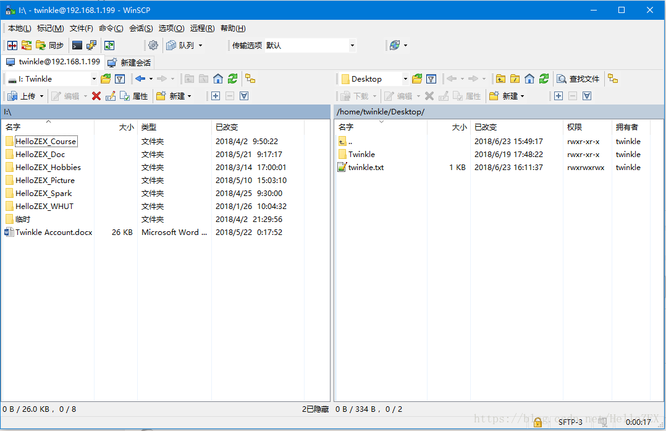Click Find Files (查找文件) button
The width and height of the screenshot is (666, 431).
pos(578,79)
